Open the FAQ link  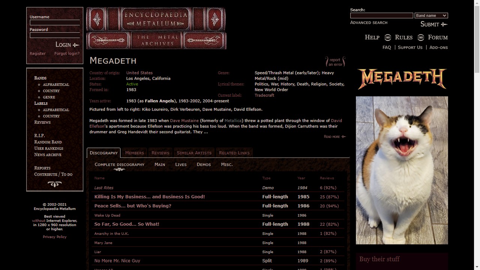click(x=387, y=48)
